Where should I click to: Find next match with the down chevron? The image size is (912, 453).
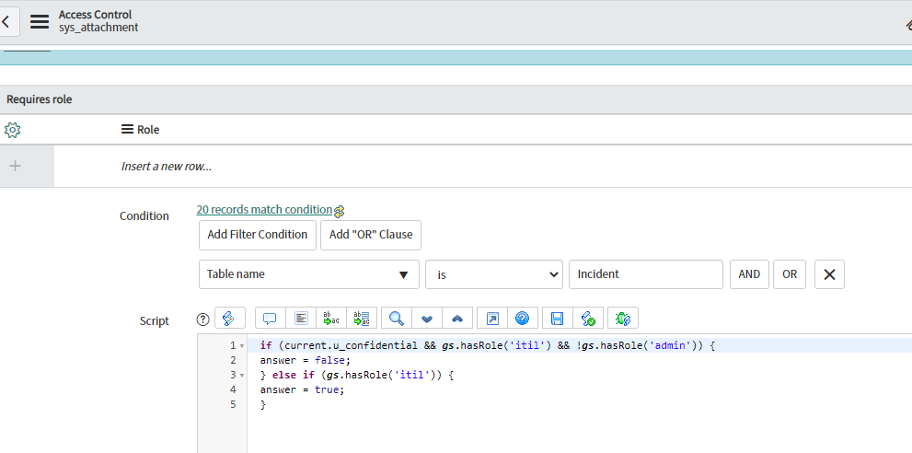427,318
